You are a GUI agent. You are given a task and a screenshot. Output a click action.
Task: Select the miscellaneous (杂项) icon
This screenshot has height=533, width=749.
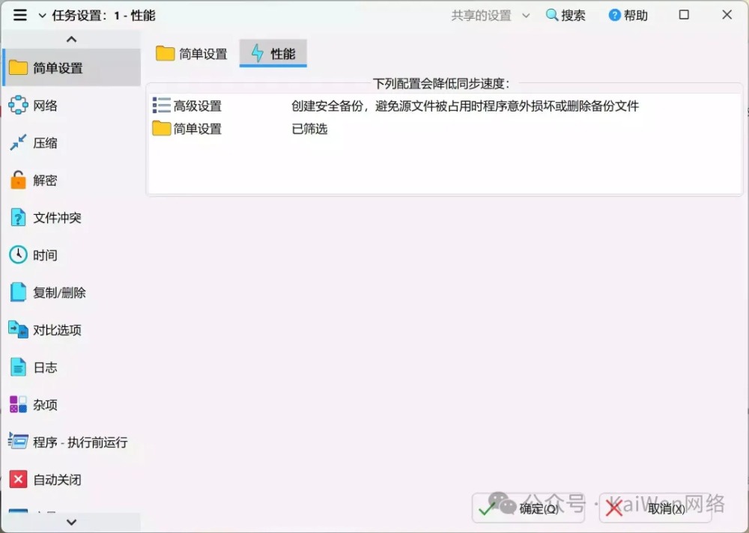[18, 405]
